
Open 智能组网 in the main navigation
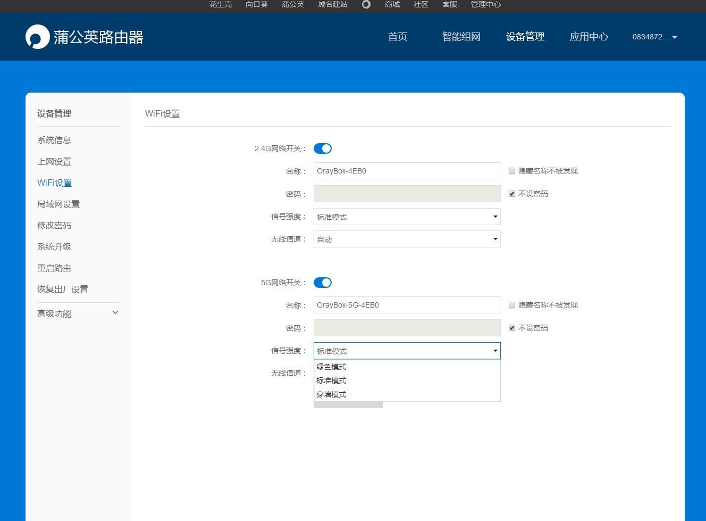click(461, 37)
